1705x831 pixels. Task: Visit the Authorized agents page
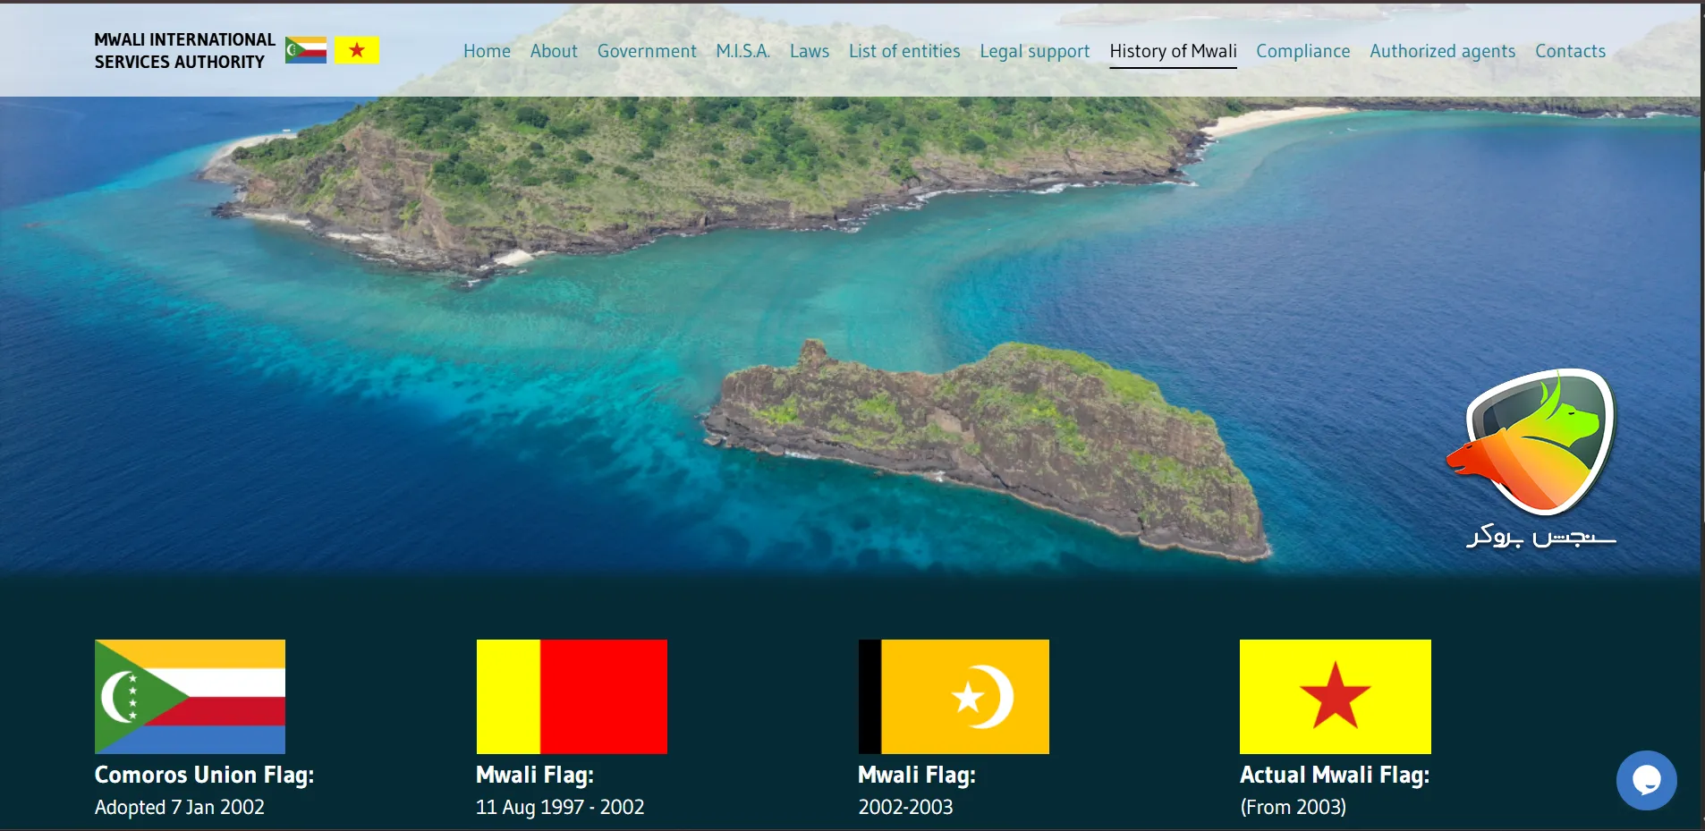point(1442,51)
